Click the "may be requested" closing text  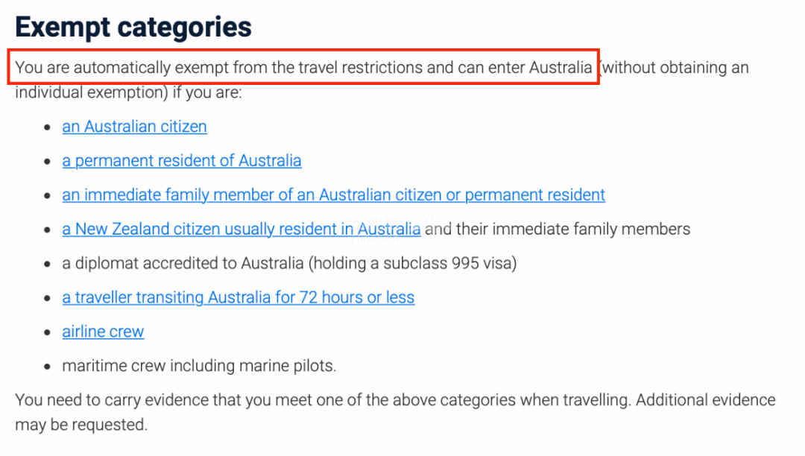pyautogui.click(x=81, y=426)
